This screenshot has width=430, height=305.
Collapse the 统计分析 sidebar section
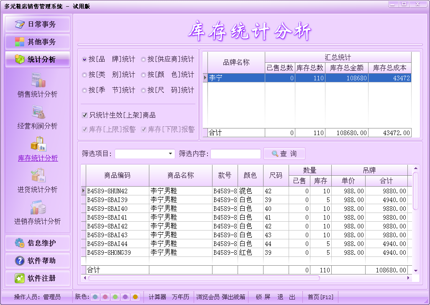coord(38,59)
